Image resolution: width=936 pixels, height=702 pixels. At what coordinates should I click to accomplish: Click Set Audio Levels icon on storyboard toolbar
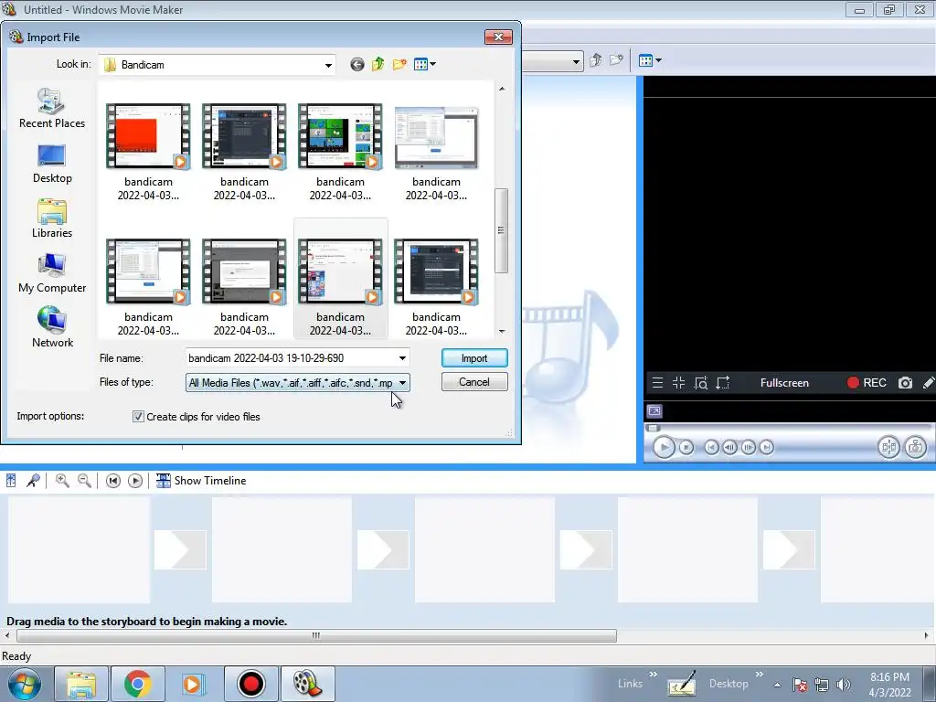tap(11, 481)
